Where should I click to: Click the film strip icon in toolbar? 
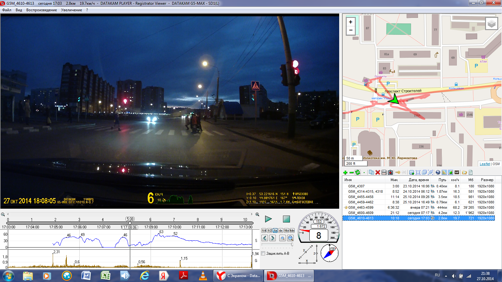[457, 172]
